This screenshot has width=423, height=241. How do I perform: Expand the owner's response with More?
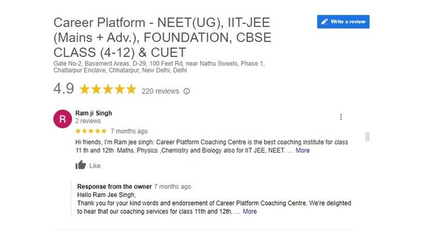[x=250, y=211]
